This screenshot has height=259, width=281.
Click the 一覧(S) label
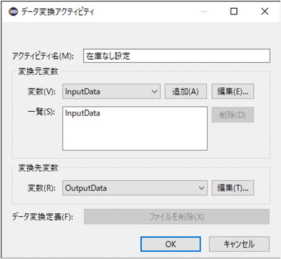pos(41,112)
